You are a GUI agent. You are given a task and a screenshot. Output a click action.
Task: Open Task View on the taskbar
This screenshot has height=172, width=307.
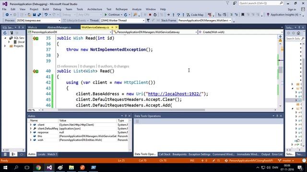27,168
